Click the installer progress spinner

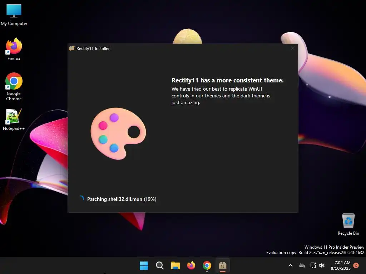81,198
